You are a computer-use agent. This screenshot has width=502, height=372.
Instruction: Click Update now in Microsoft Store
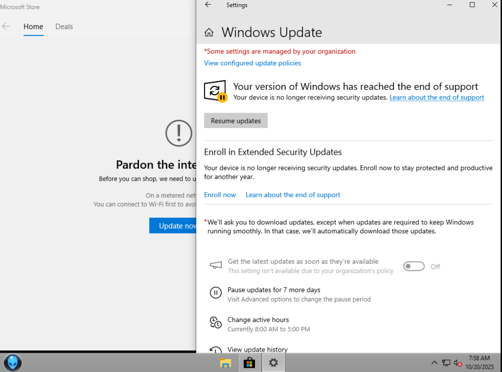[x=173, y=226]
